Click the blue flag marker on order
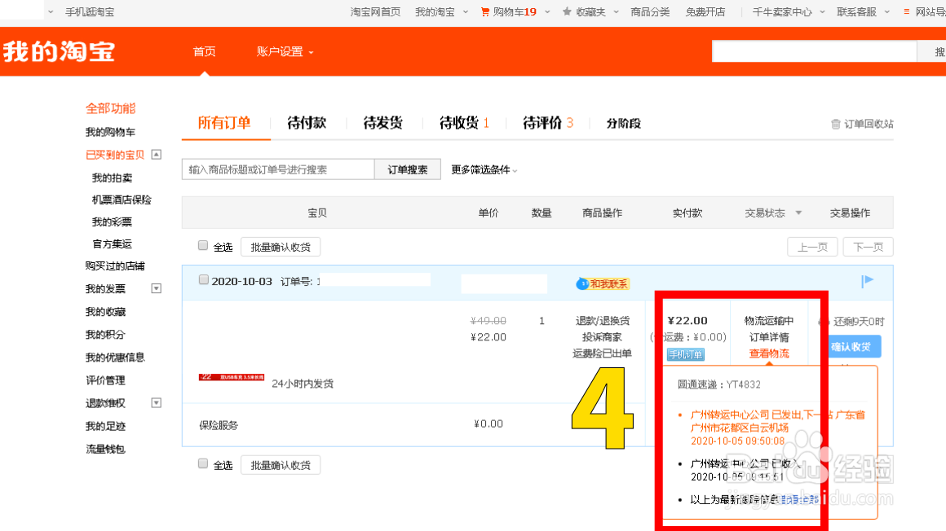Image resolution: width=946 pixels, height=531 pixels. click(867, 281)
